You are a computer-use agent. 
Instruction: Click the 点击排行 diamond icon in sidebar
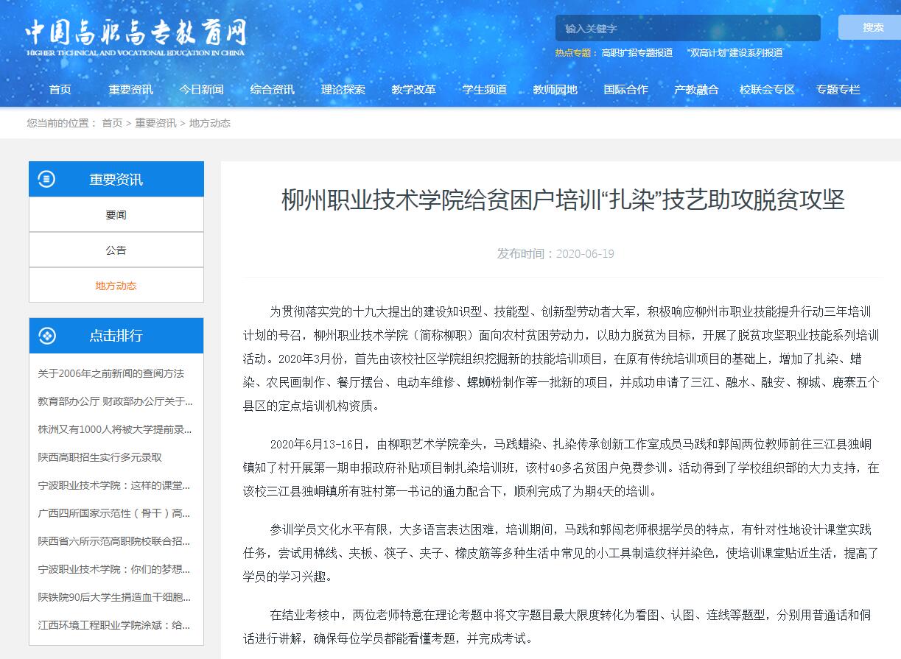[x=47, y=336]
